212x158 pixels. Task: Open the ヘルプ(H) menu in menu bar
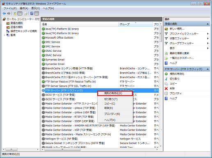(48, 9)
